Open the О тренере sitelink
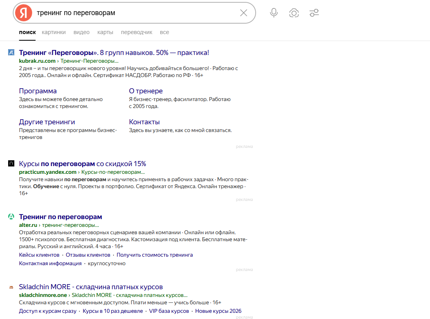The image size is (430, 319). (146, 91)
